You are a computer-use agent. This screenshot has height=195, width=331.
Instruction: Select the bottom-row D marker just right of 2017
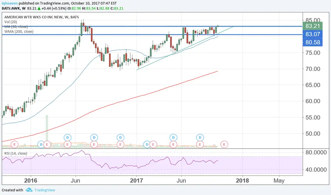(147, 144)
